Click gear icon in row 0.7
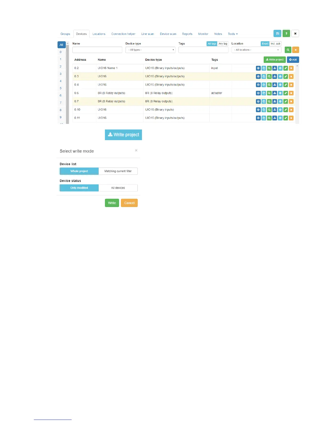The image size is (326, 422). tap(280, 101)
